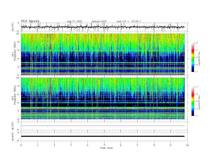The image size is (211, 163).
Task: Click the "Time (min)" x-axis title
Action: [107, 148]
